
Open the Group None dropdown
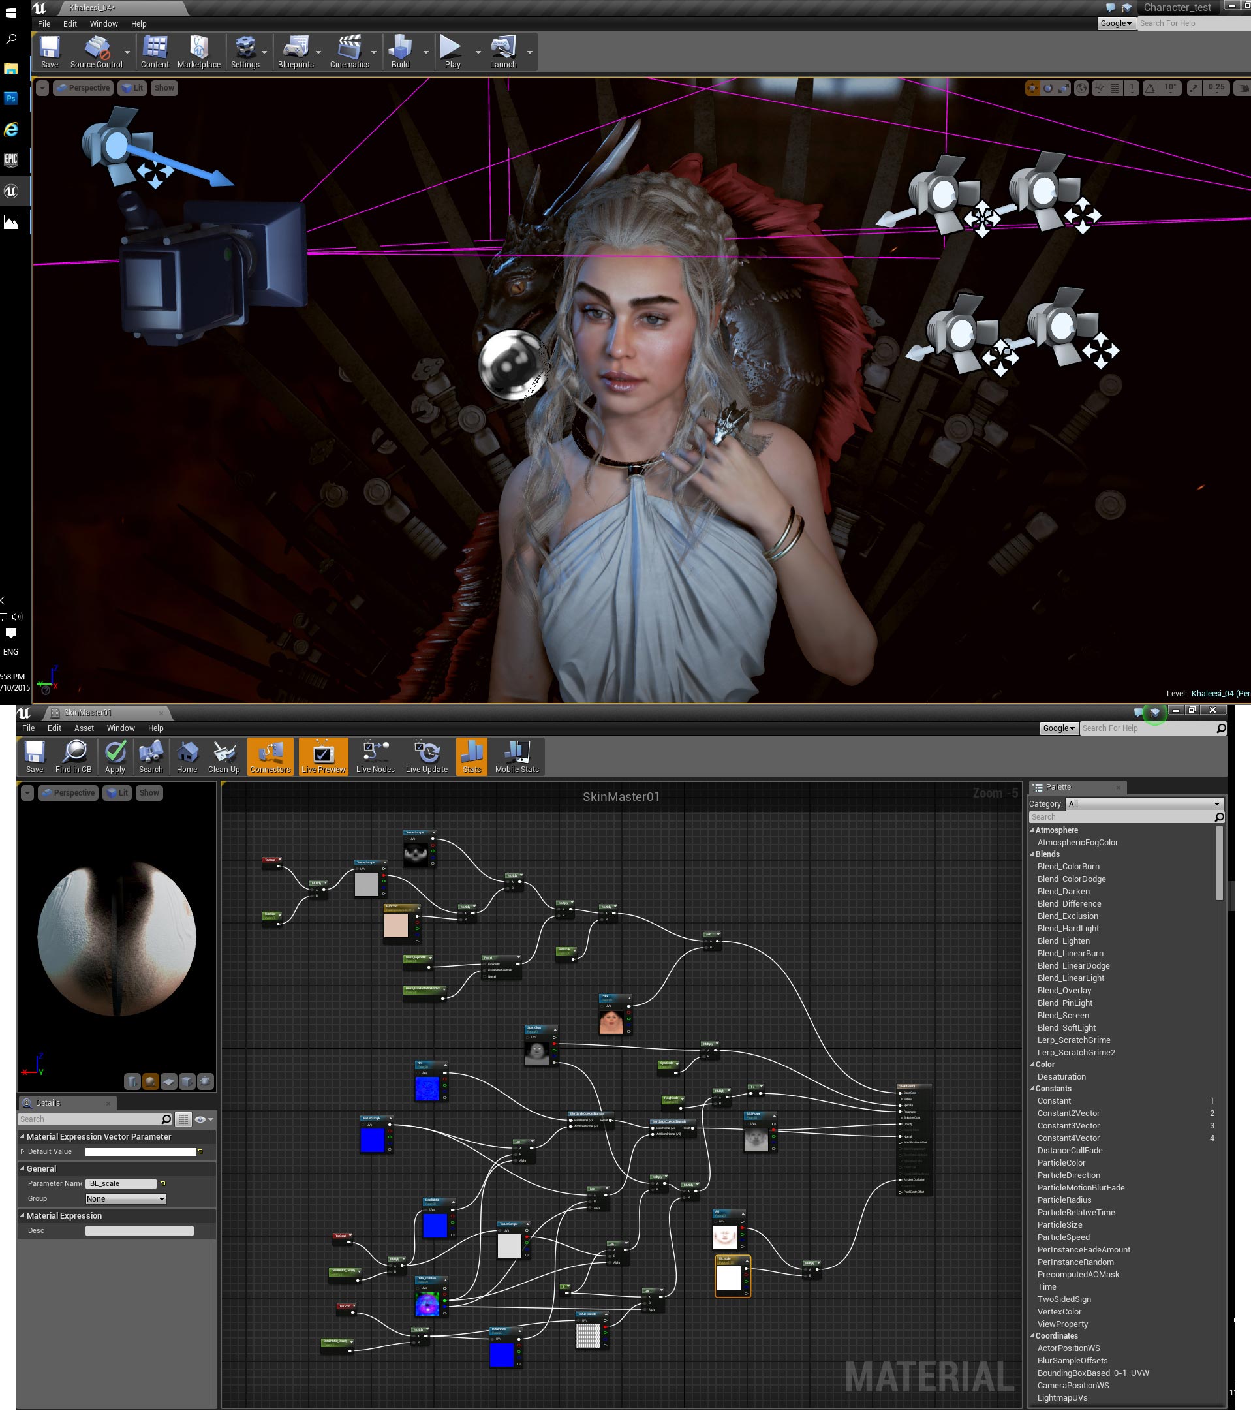pos(125,1198)
